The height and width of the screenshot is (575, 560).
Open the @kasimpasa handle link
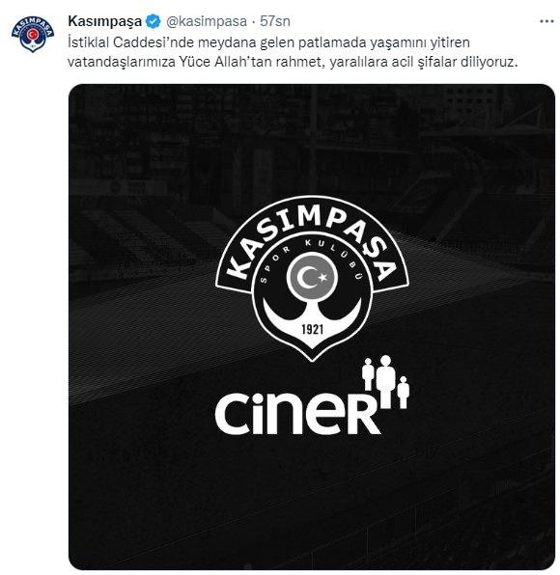(x=207, y=21)
